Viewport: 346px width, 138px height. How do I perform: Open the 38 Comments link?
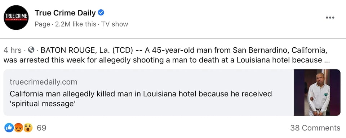tap(315, 128)
